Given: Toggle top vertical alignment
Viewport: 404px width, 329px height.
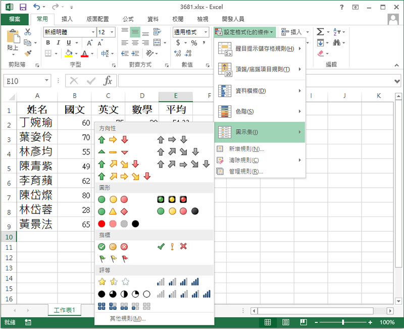Looking at the screenshot, I should point(125,31).
